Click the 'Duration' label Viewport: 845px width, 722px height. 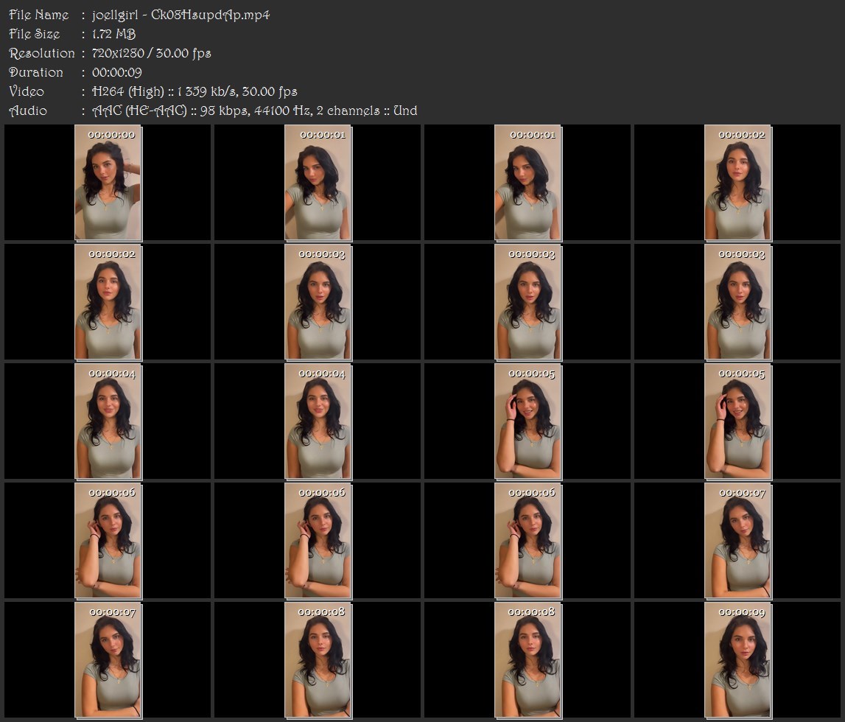(36, 72)
